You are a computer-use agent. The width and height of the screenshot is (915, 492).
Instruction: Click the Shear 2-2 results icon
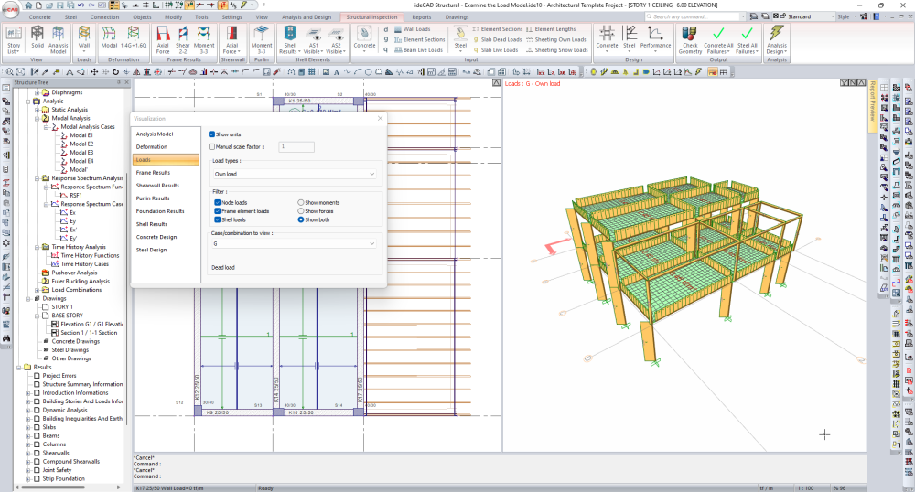[x=184, y=37]
